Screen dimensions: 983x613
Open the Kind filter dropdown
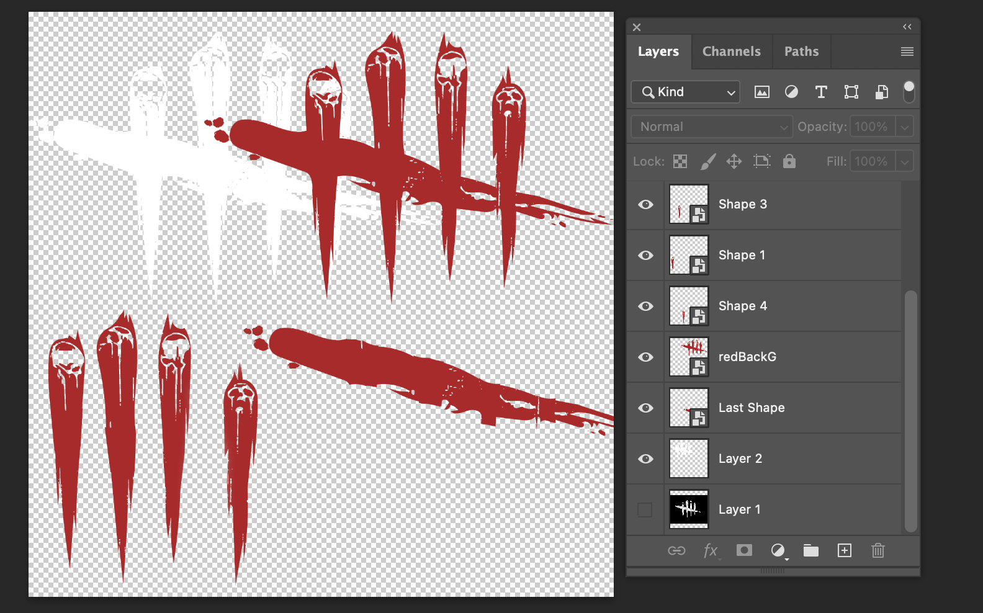[x=686, y=92]
